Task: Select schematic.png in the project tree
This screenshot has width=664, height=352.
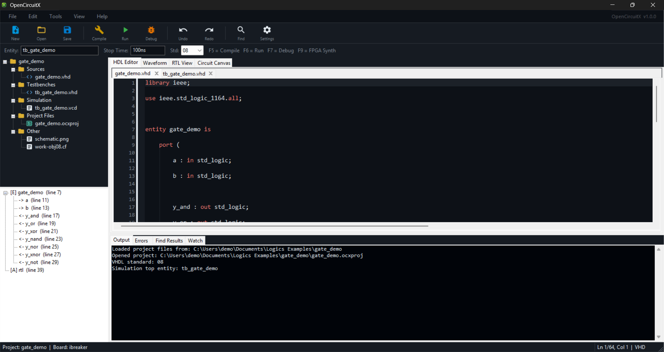Action: [x=52, y=139]
